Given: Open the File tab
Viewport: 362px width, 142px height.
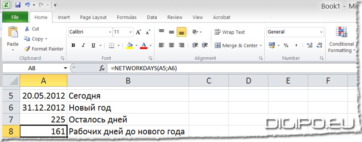Looking at the screenshot, I should point(15,17).
